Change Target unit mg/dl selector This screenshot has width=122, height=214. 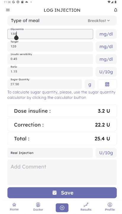106,46
